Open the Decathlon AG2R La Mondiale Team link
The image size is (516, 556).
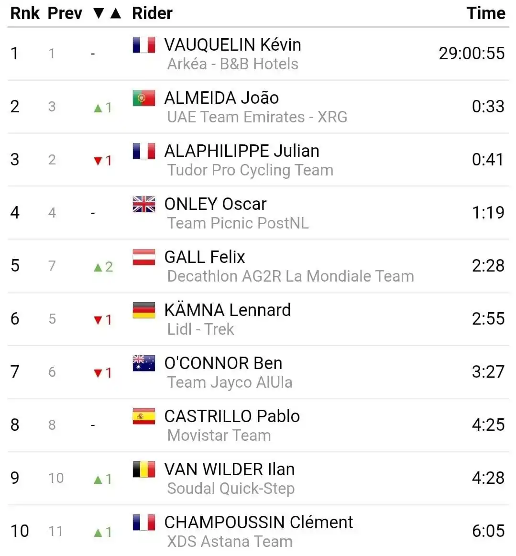pyautogui.click(x=290, y=276)
